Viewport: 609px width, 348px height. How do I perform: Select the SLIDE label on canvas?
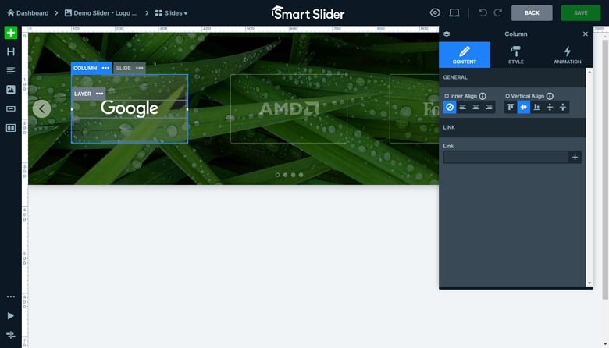click(123, 68)
